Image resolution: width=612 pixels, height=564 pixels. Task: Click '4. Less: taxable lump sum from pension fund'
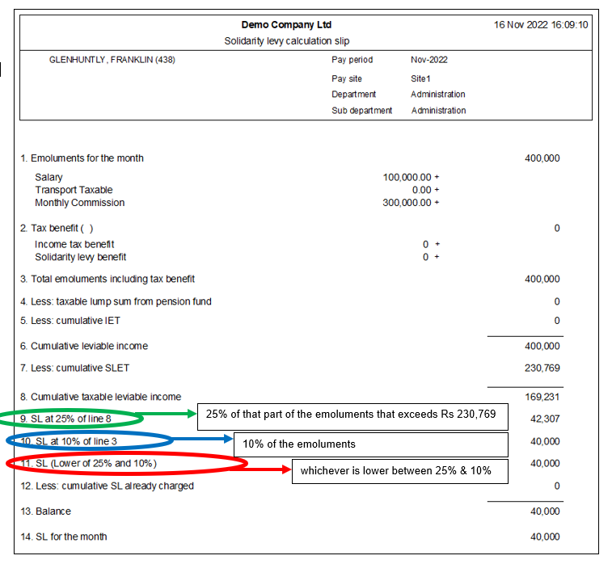[x=116, y=302]
